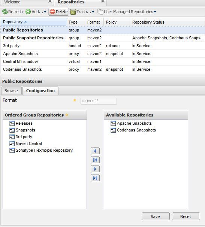Screen dimensions: 205x227
Task: Select the Central M1 shadow row
Action: pyautogui.click(x=103, y=61)
